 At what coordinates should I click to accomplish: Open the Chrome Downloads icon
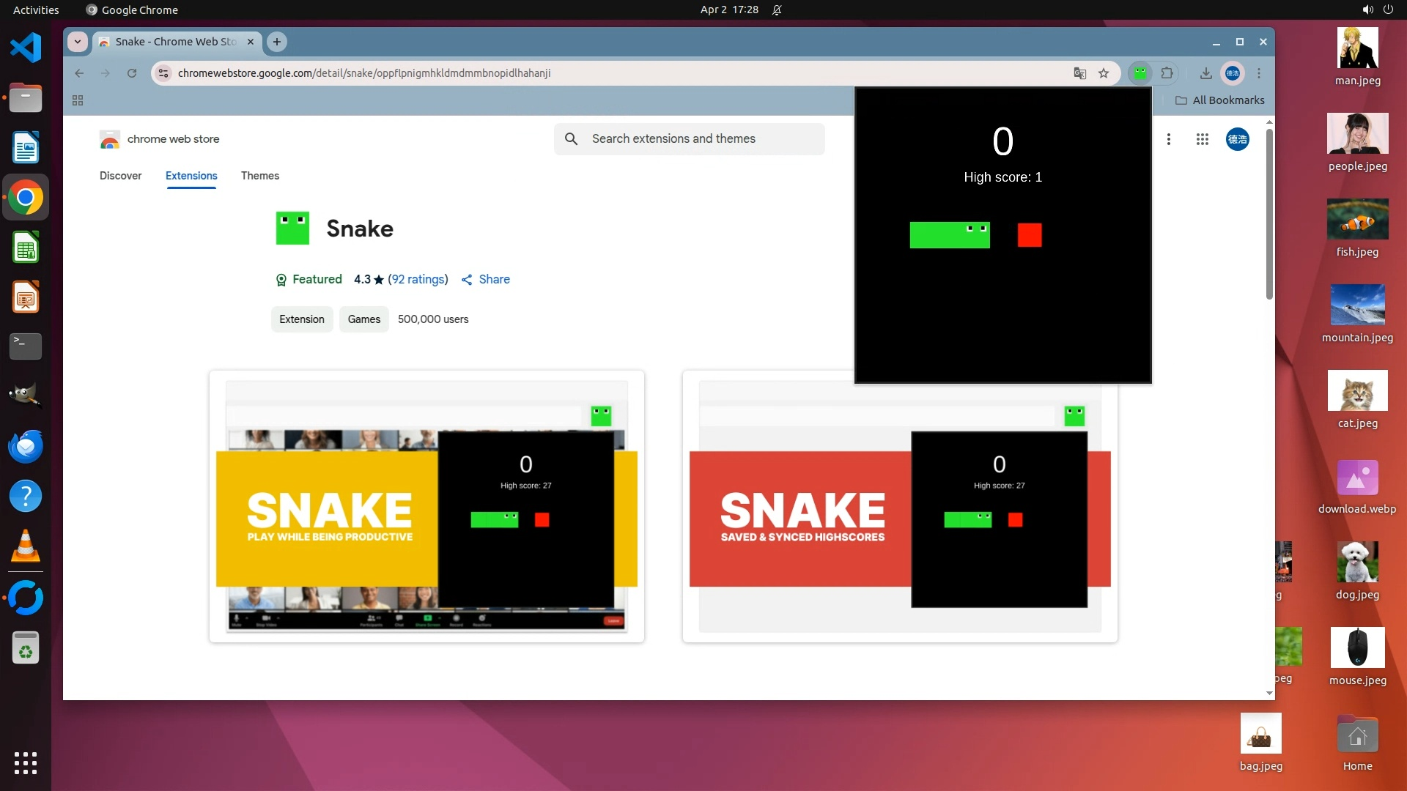click(1205, 73)
